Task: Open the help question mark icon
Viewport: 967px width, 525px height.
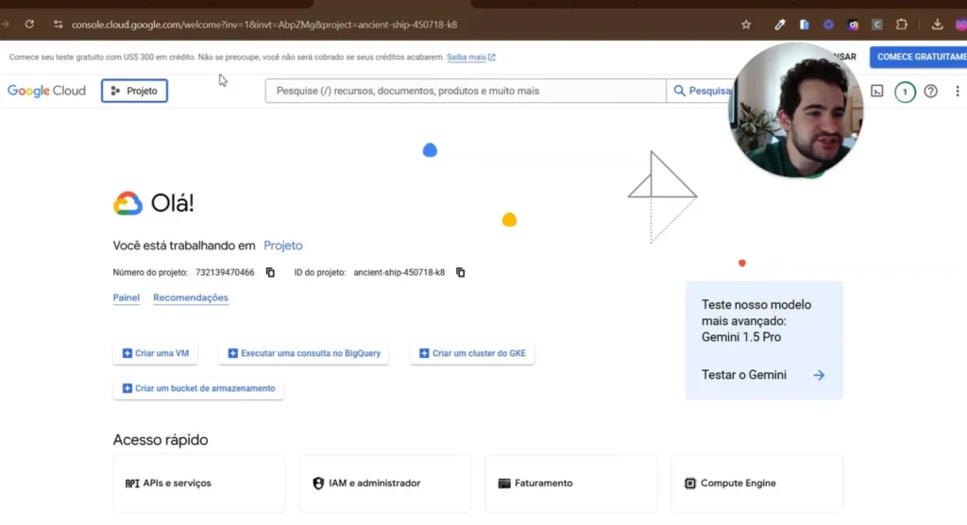Action: (x=930, y=92)
